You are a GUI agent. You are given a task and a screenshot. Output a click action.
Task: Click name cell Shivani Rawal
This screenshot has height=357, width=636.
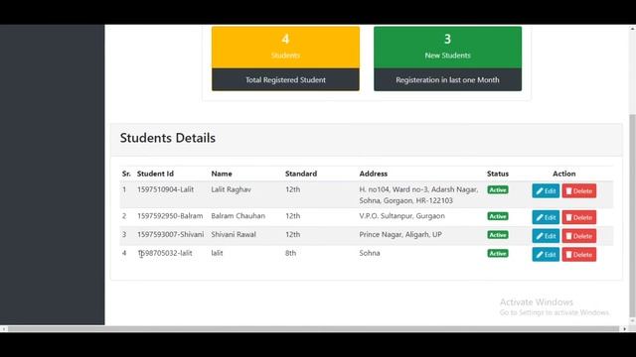(234, 235)
